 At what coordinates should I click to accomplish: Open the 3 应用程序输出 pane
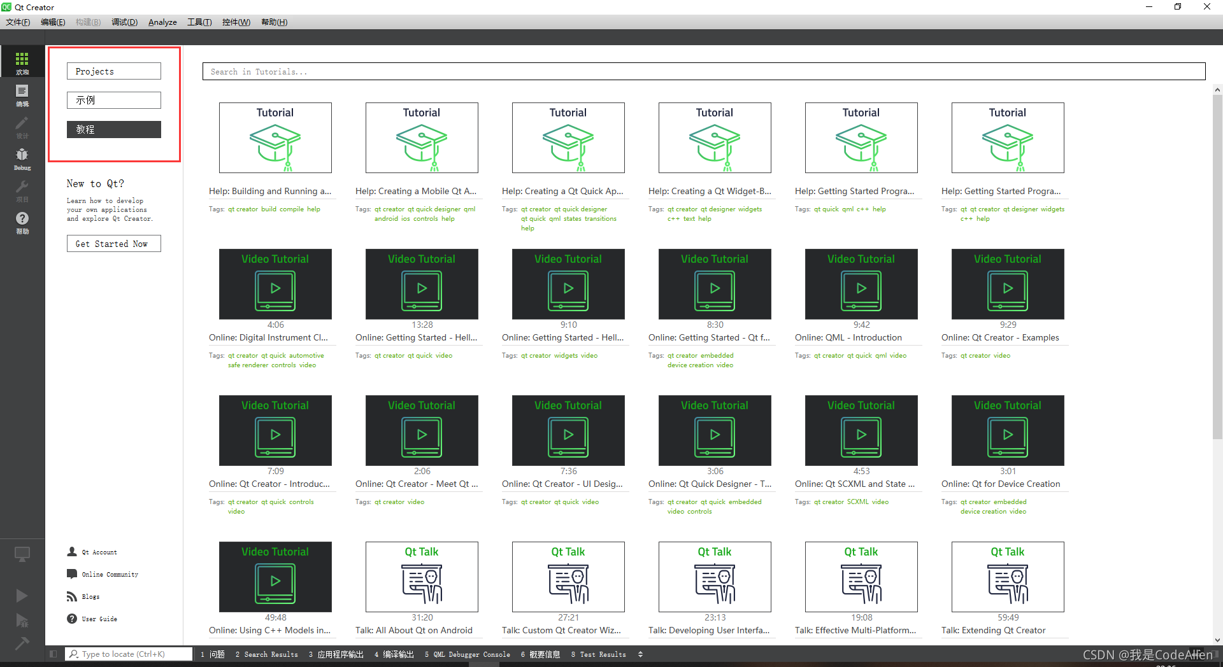point(336,654)
